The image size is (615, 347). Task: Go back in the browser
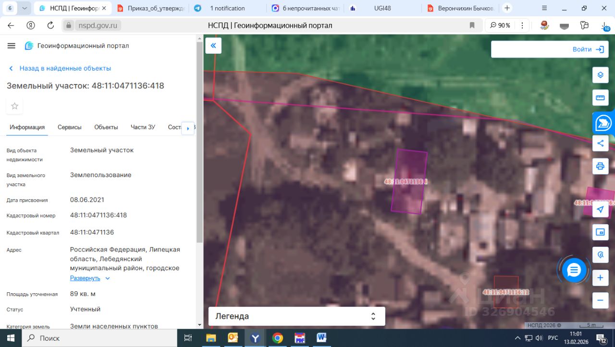tap(11, 25)
